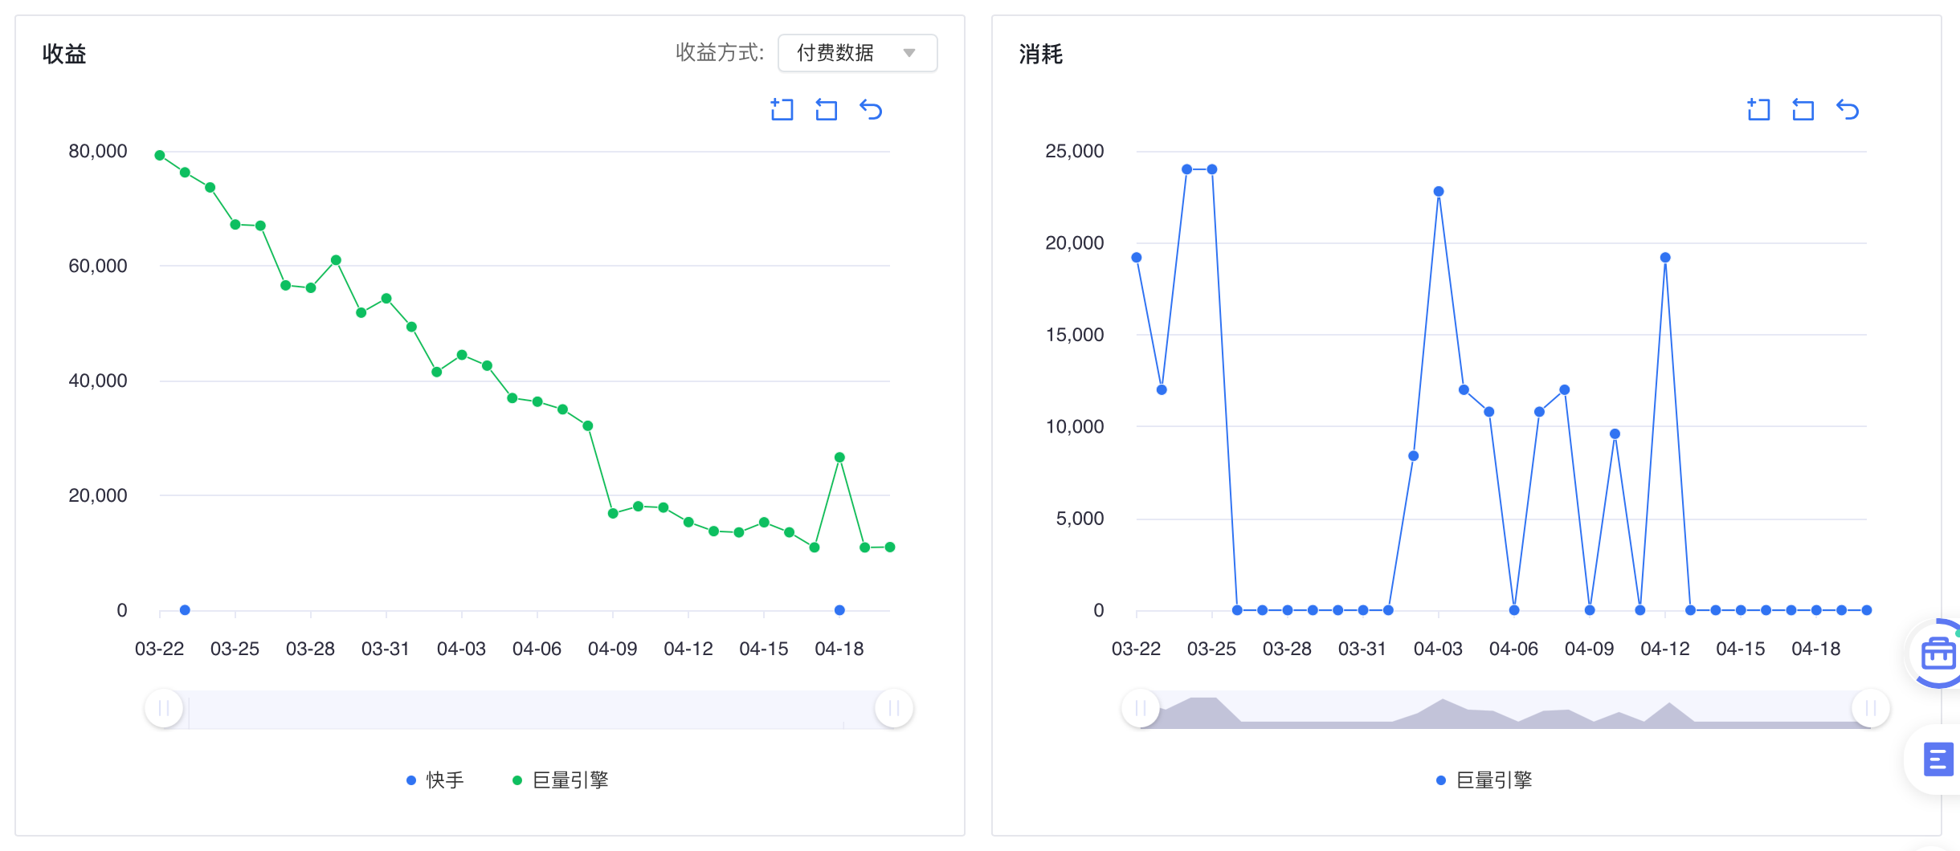Click 消耗 first point on 03-22
The image size is (1960, 851).
[x=1137, y=258]
